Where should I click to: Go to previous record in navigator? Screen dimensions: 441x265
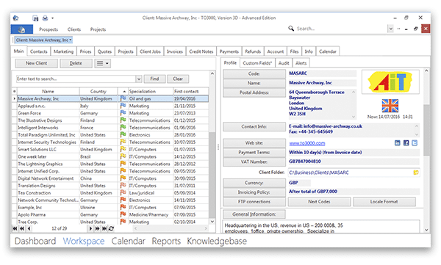[29, 228]
